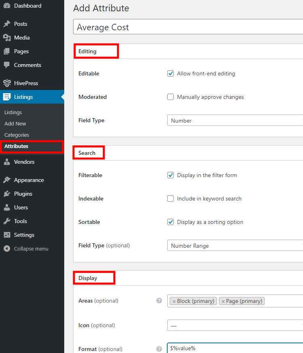Viewport: 303px width, 353px height.
Task: Click the Collapse menu arrow icon
Action: pyautogui.click(x=7, y=249)
